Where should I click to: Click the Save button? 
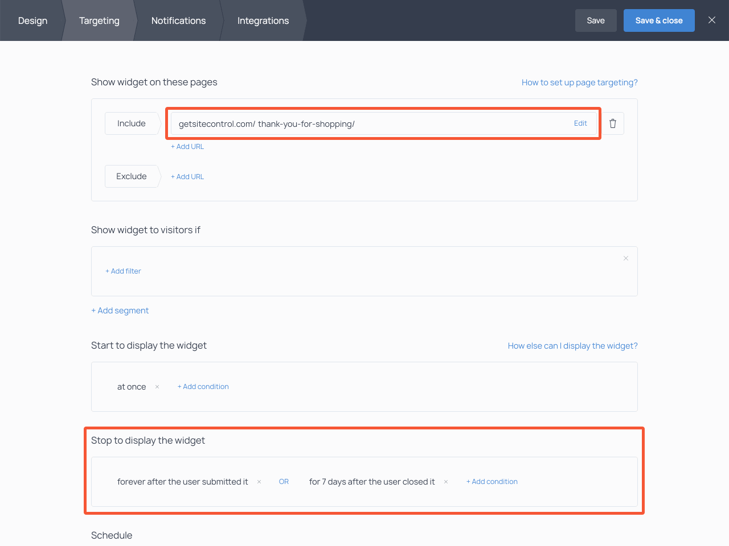tap(596, 20)
